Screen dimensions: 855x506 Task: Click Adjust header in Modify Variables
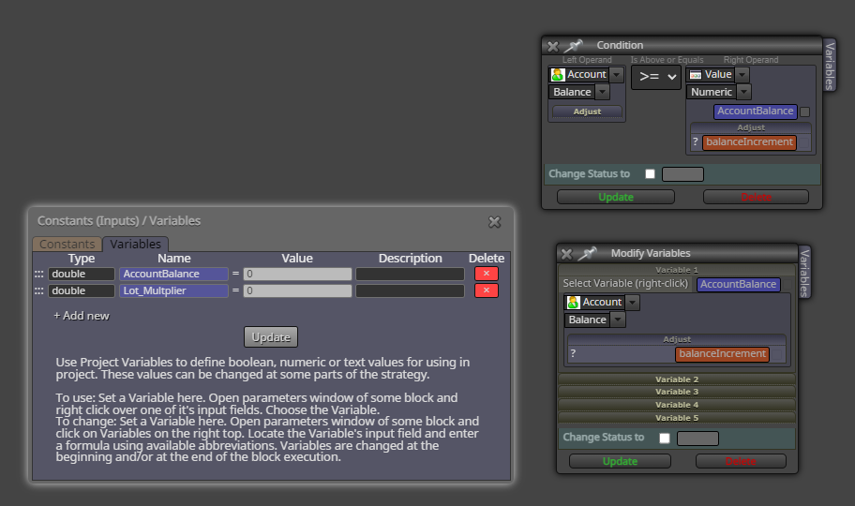(x=677, y=340)
